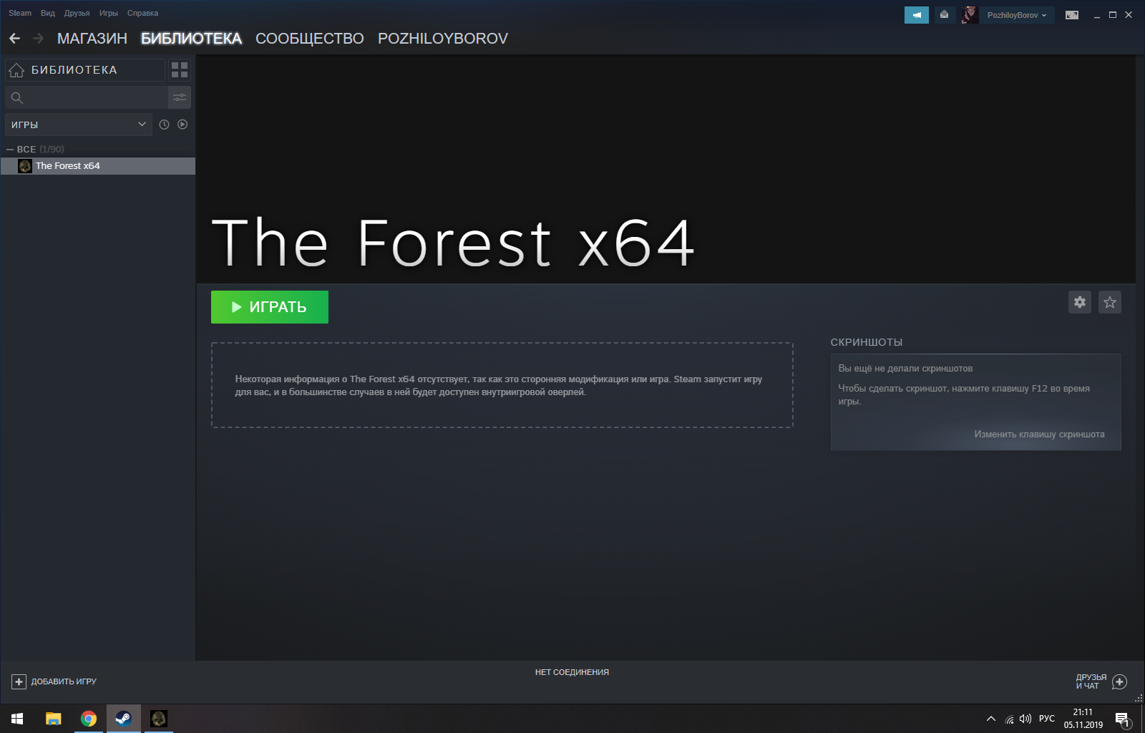Go to СООБЩЕСТВО tab
The height and width of the screenshot is (733, 1145).
point(310,39)
